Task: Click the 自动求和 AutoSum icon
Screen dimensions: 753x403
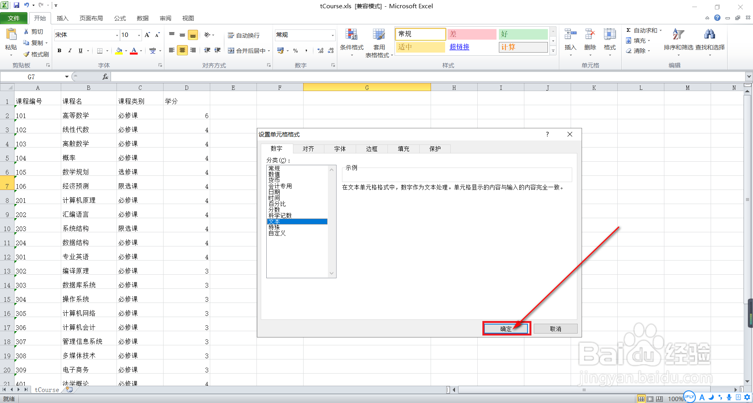Action: click(643, 30)
